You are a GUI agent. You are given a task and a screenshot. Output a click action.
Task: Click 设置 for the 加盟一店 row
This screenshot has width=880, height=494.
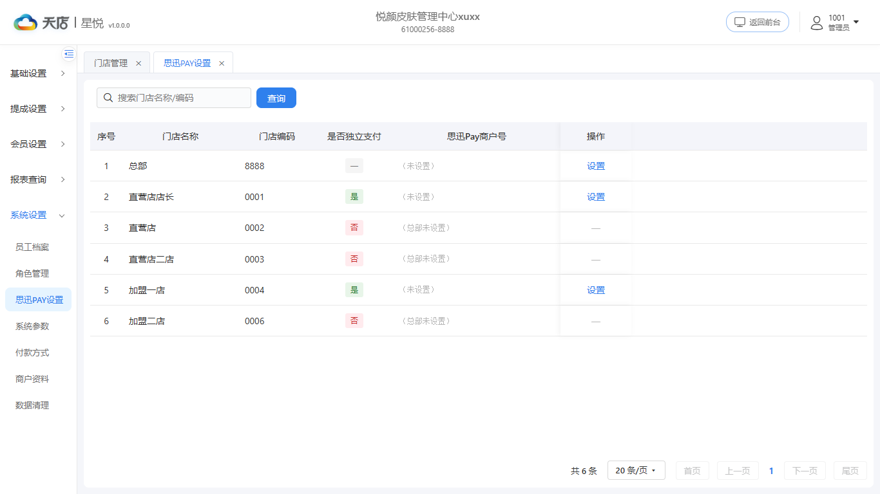596,290
